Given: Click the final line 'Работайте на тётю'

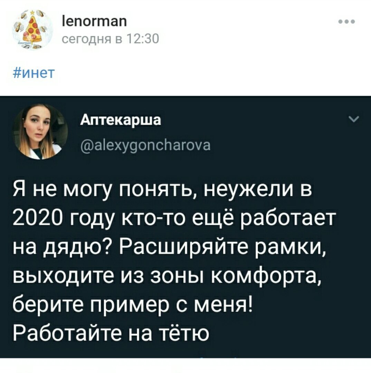Looking at the screenshot, I should point(111,333).
